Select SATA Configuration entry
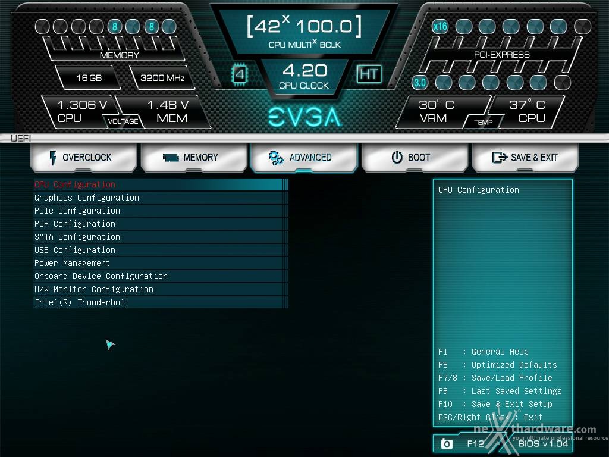 [x=161, y=237]
